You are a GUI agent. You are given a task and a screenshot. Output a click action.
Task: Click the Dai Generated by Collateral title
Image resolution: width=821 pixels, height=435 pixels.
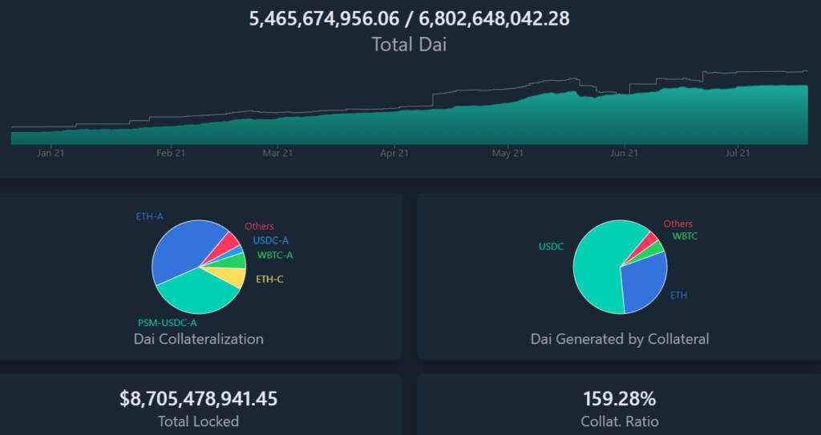pyautogui.click(x=620, y=339)
